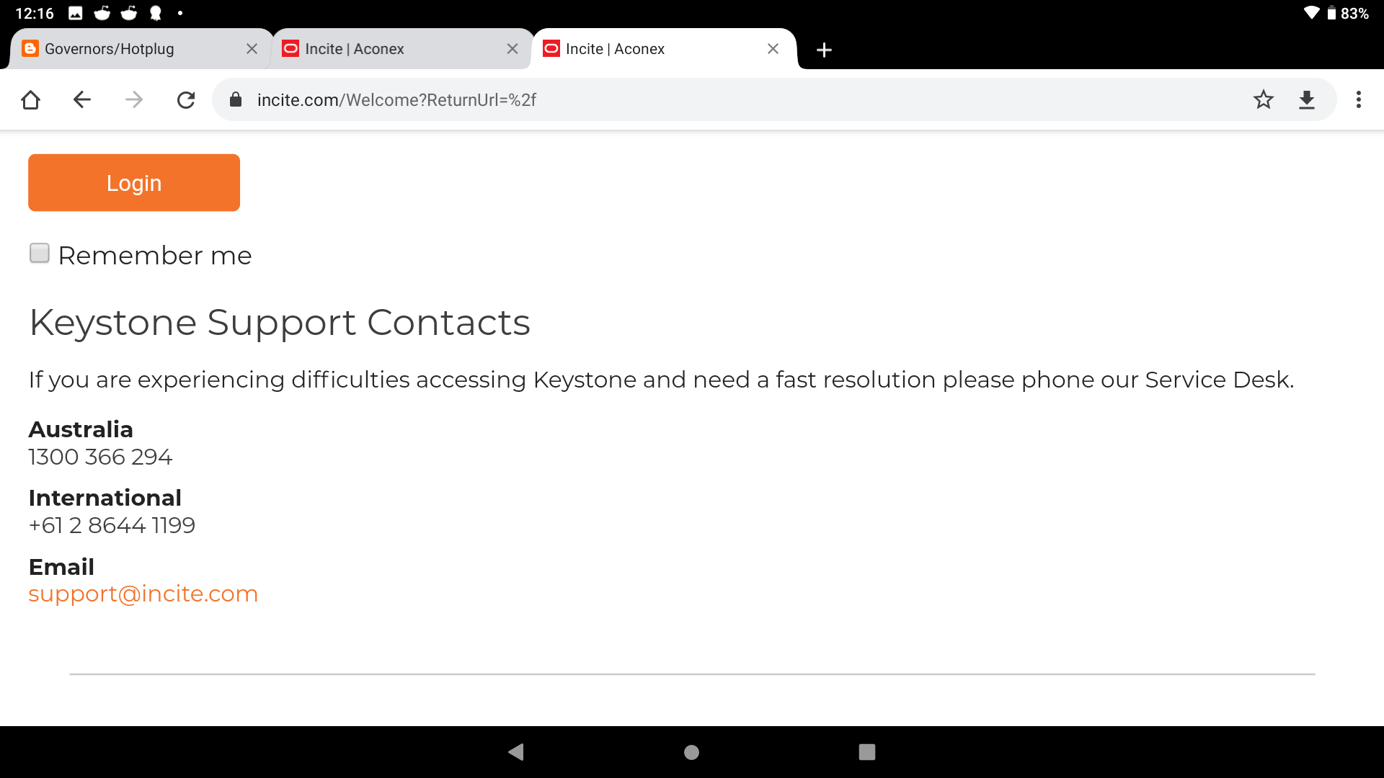This screenshot has width=1384, height=778.
Task: Close the middle Incite | Aconex tab
Action: pyautogui.click(x=513, y=49)
